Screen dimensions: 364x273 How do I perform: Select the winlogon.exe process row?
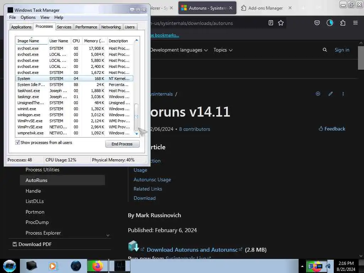click(x=74, y=115)
